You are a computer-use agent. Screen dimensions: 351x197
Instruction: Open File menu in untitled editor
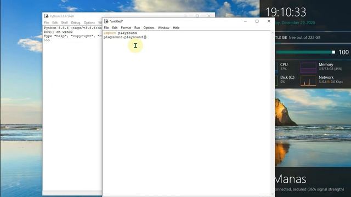[106, 28]
